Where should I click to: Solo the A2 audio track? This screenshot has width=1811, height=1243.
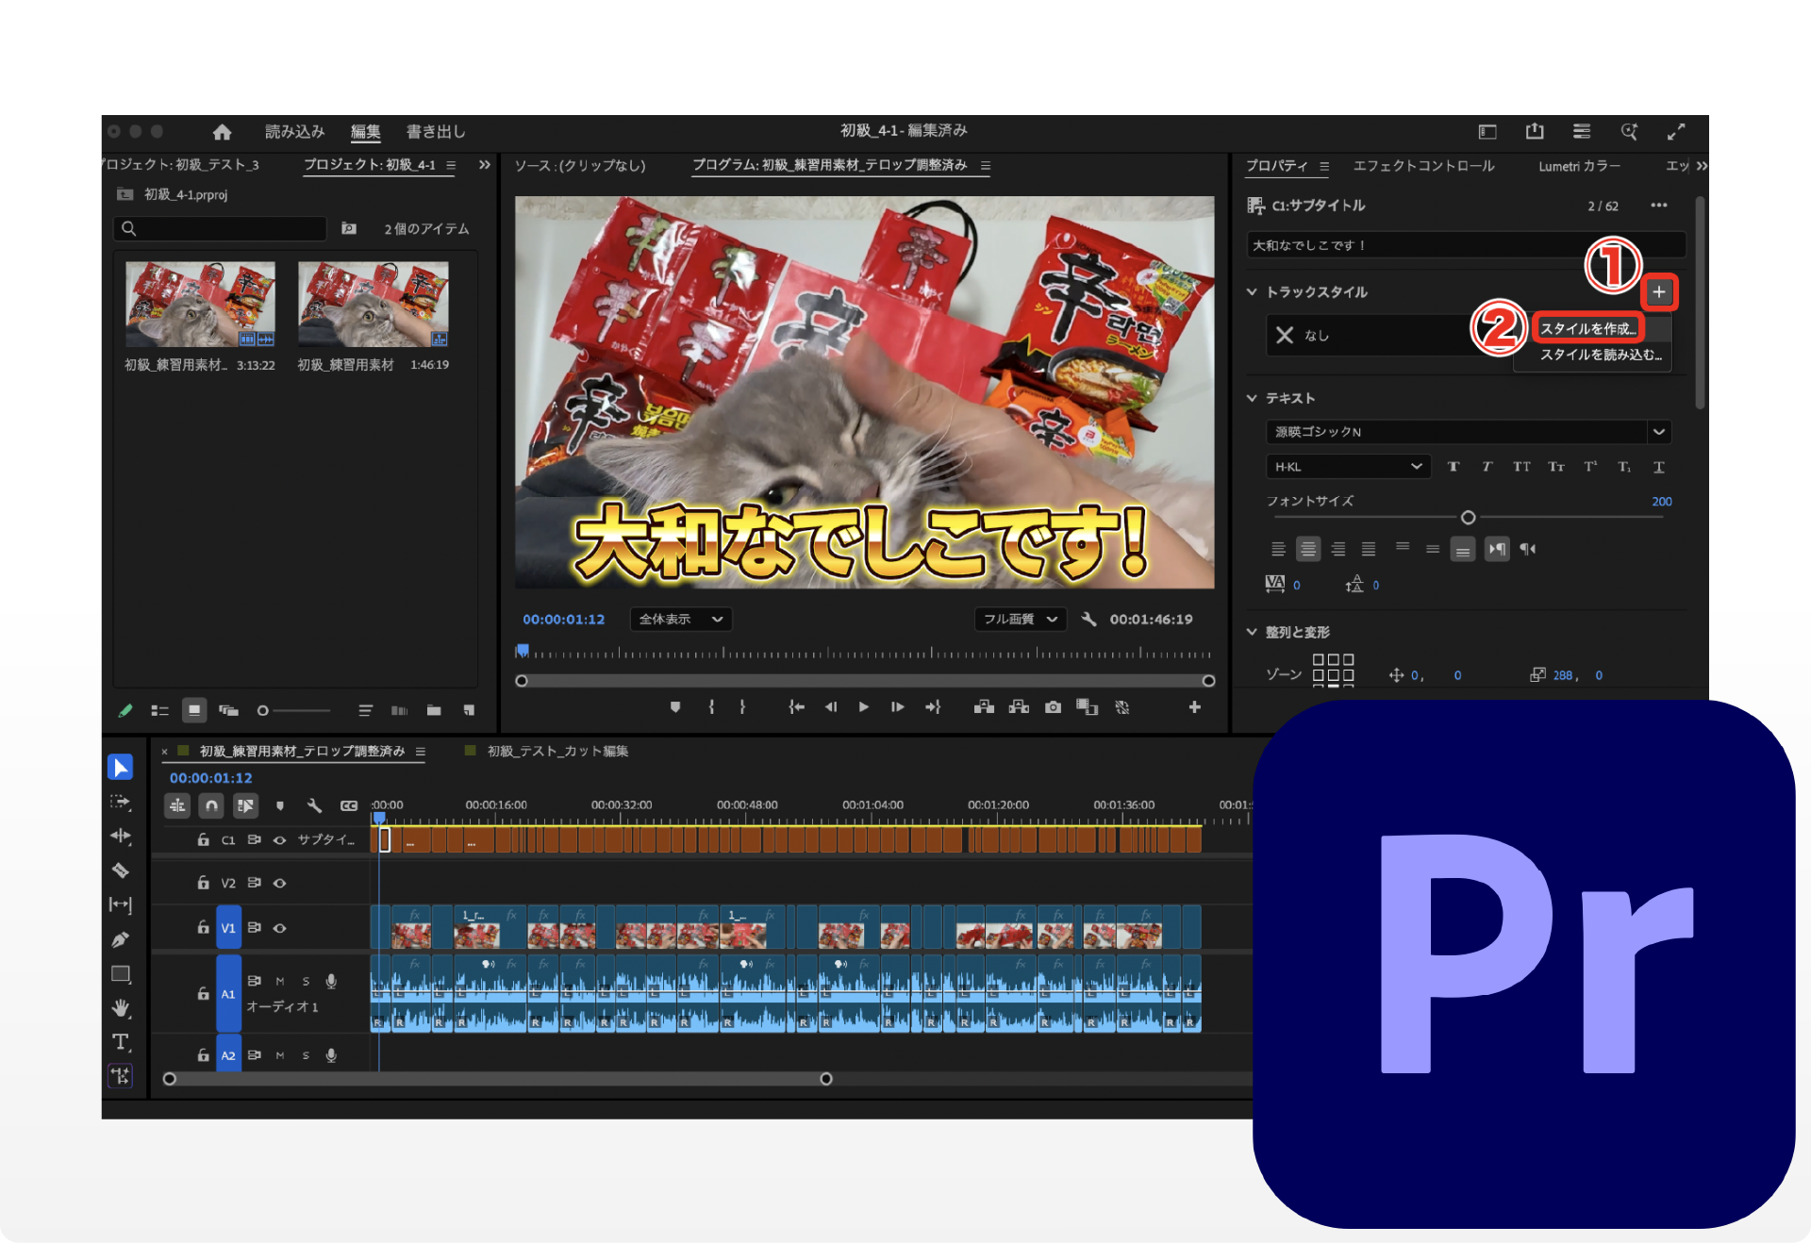pos(306,1056)
